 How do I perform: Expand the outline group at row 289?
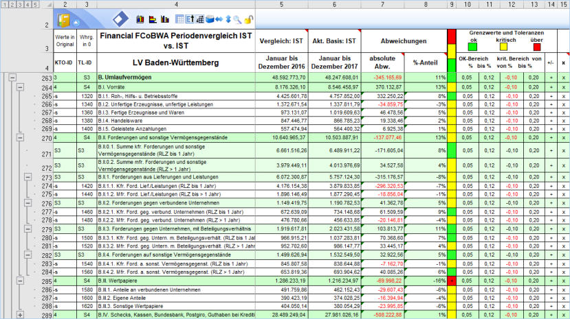click(20, 315)
